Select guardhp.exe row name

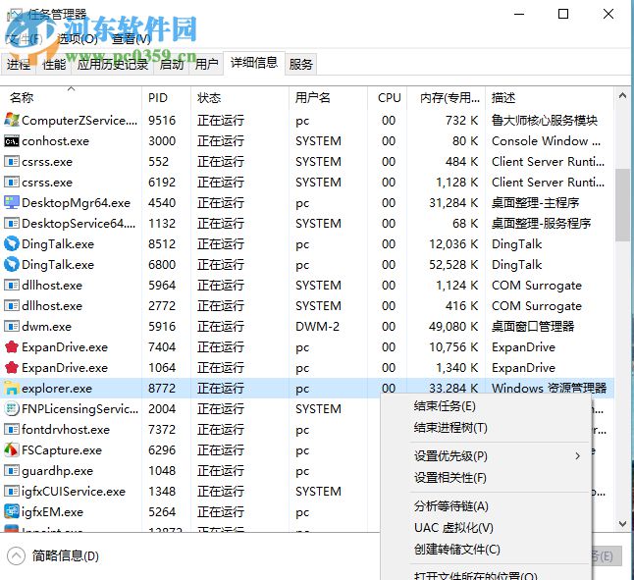(x=58, y=470)
